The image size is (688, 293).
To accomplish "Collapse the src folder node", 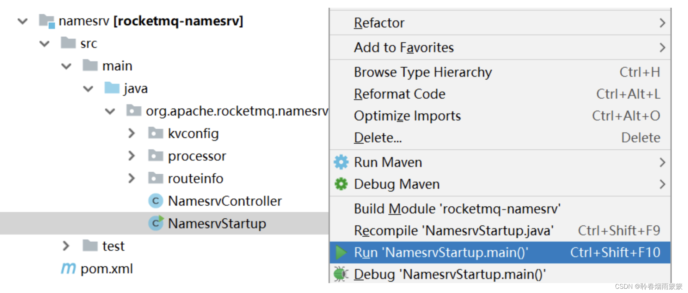I will click(44, 44).
